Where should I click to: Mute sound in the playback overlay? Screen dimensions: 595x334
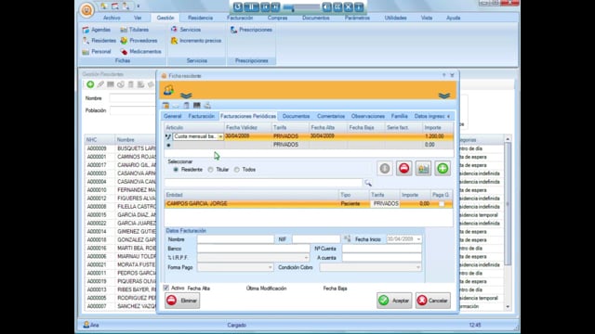click(326, 6)
